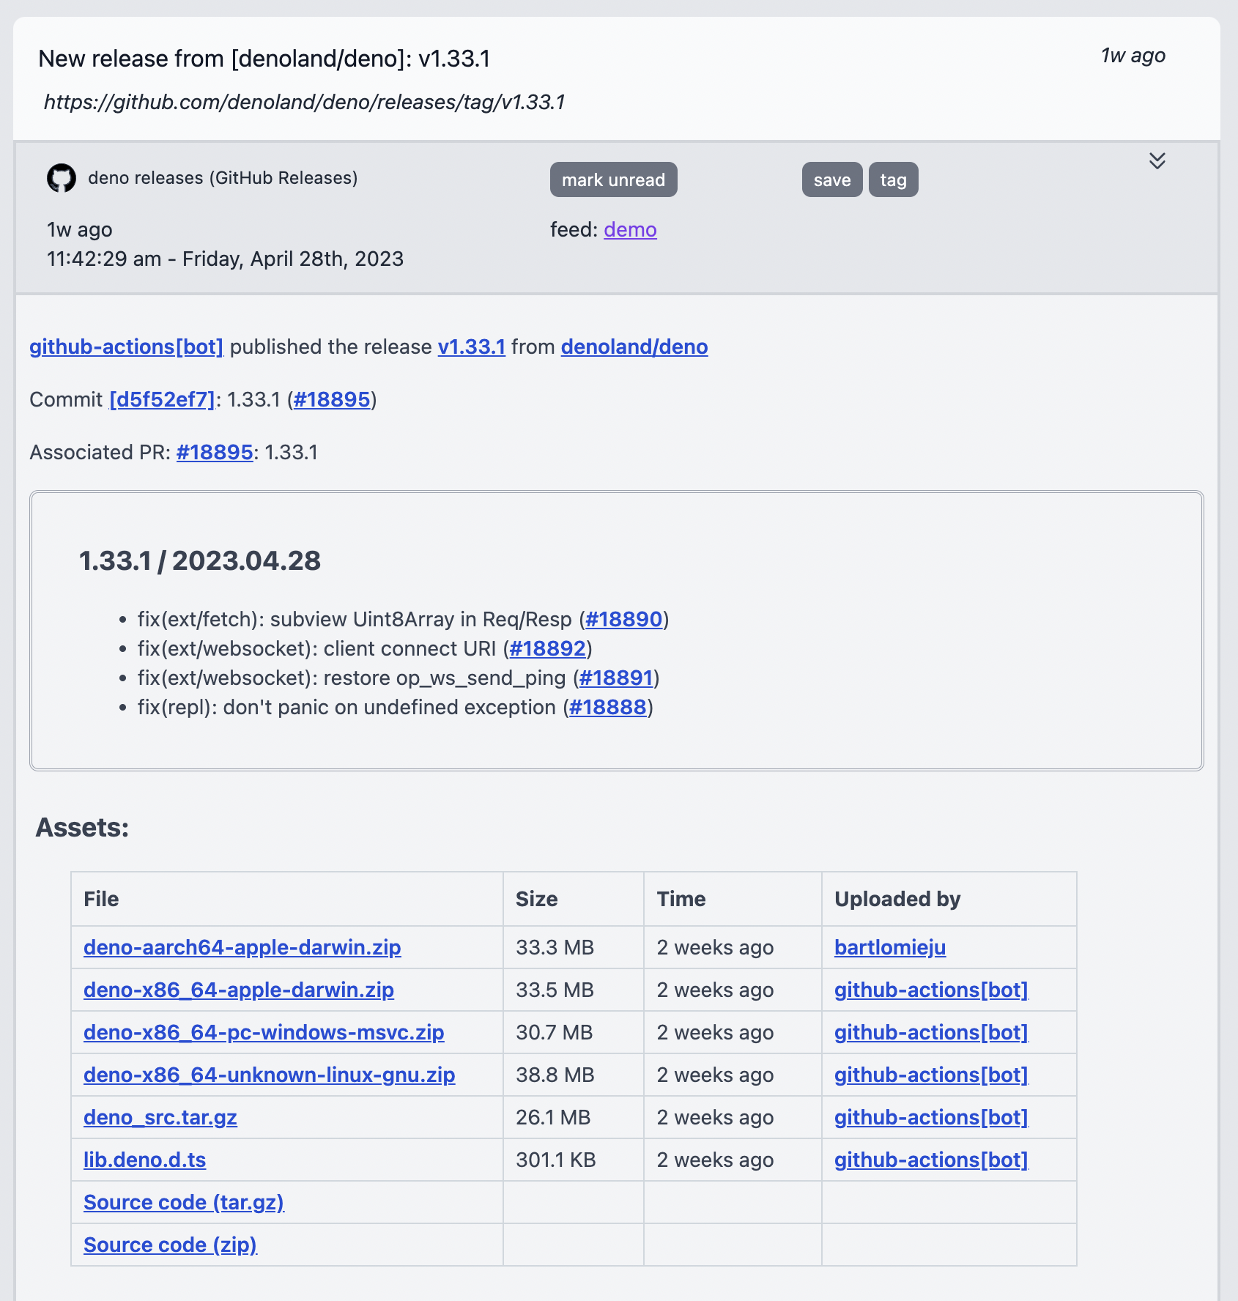The height and width of the screenshot is (1301, 1238).
Task: Click the release URL text under title
Action: pyautogui.click(x=305, y=102)
